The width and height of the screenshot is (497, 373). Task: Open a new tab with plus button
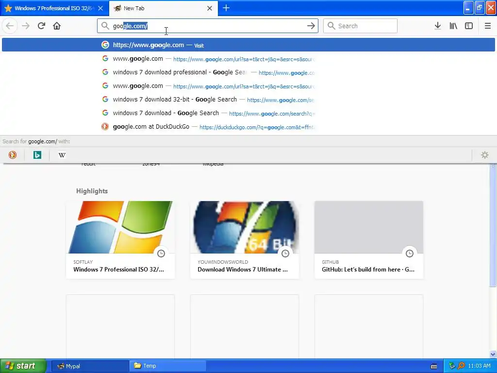pyautogui.click(x=226, y=8)
